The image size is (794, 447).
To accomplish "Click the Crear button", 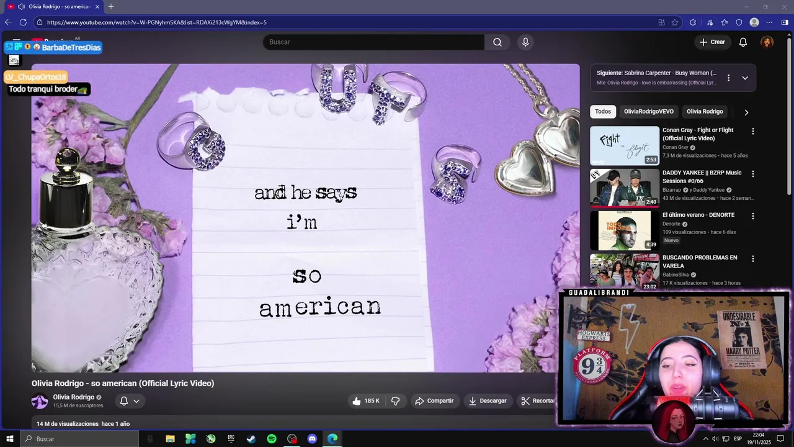I will click(x=712, y=42).
